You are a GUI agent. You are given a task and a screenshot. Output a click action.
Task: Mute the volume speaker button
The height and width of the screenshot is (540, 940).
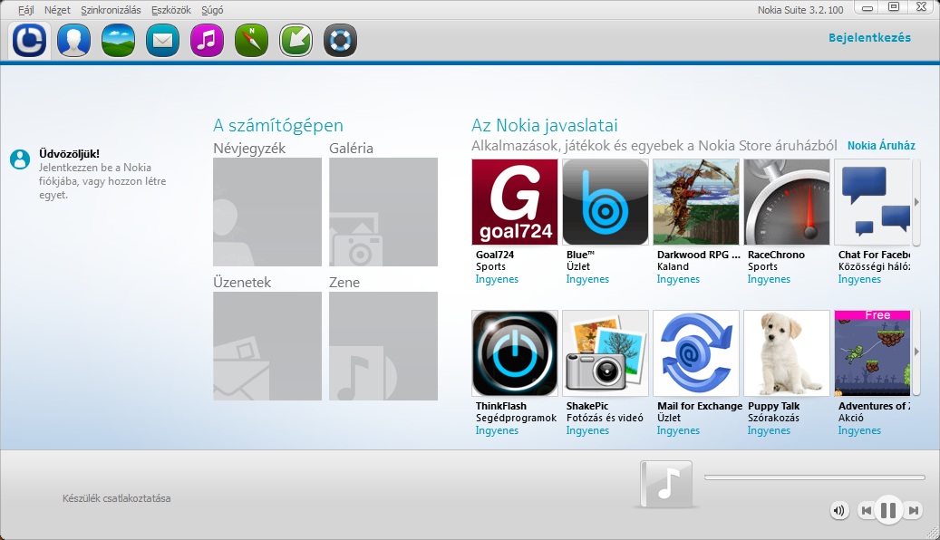[838, 511]
